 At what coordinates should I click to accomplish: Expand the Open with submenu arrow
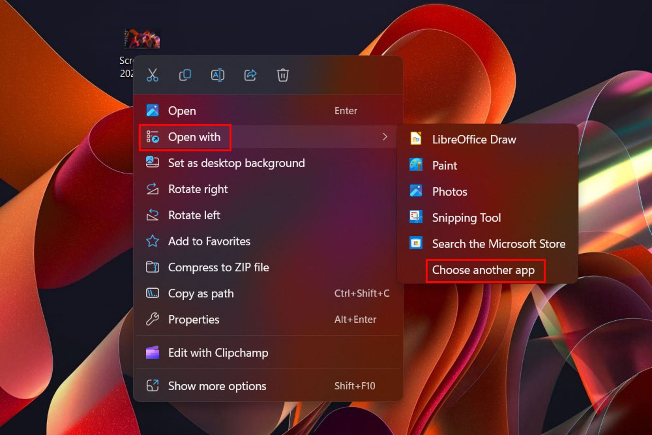[385, 137]
